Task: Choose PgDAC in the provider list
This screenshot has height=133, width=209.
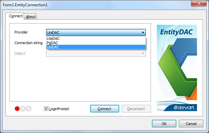Action: 96,43
